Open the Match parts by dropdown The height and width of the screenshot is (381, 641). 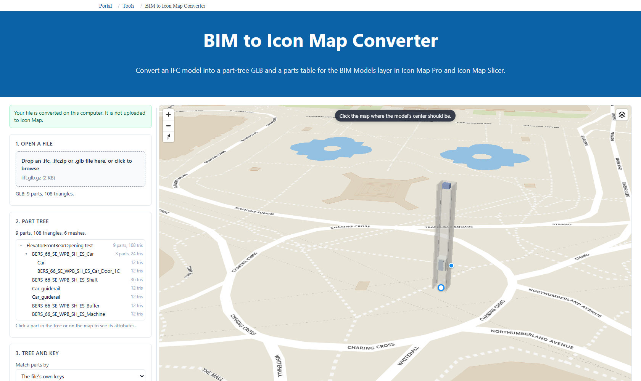[x=81, y=376]
